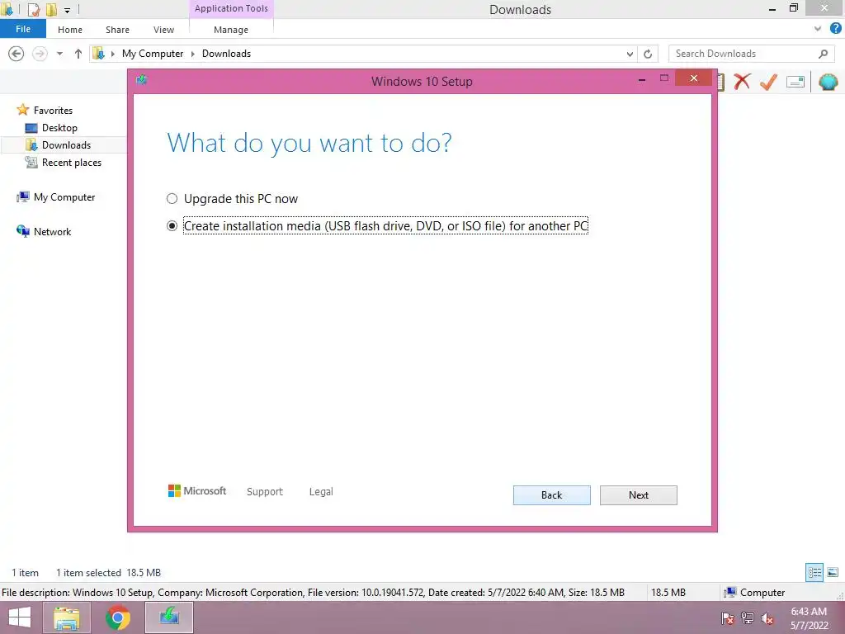Click the Microsoft logo in setup

197,491
